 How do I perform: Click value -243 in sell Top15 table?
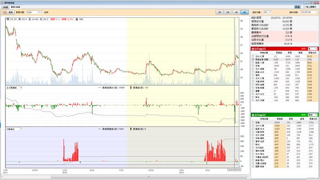(x=277, y=154)
